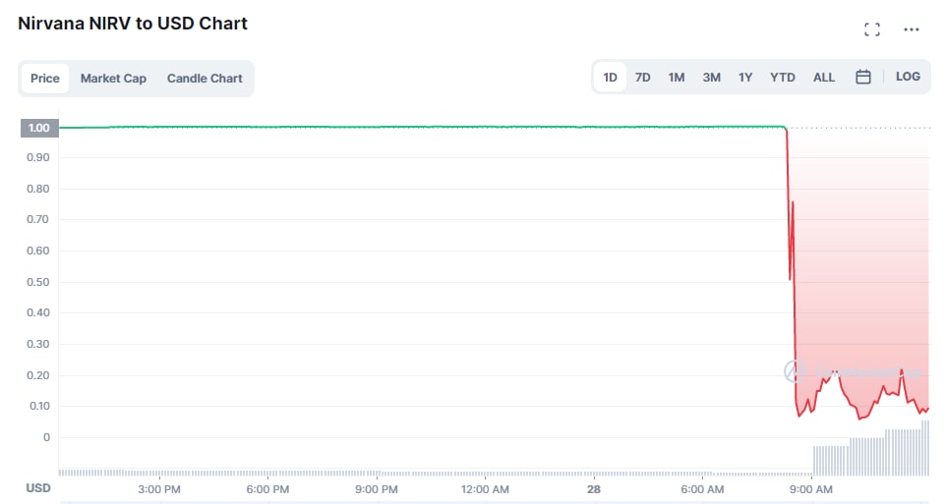Switch to the Market Cap tab

[x=113, y=79]
